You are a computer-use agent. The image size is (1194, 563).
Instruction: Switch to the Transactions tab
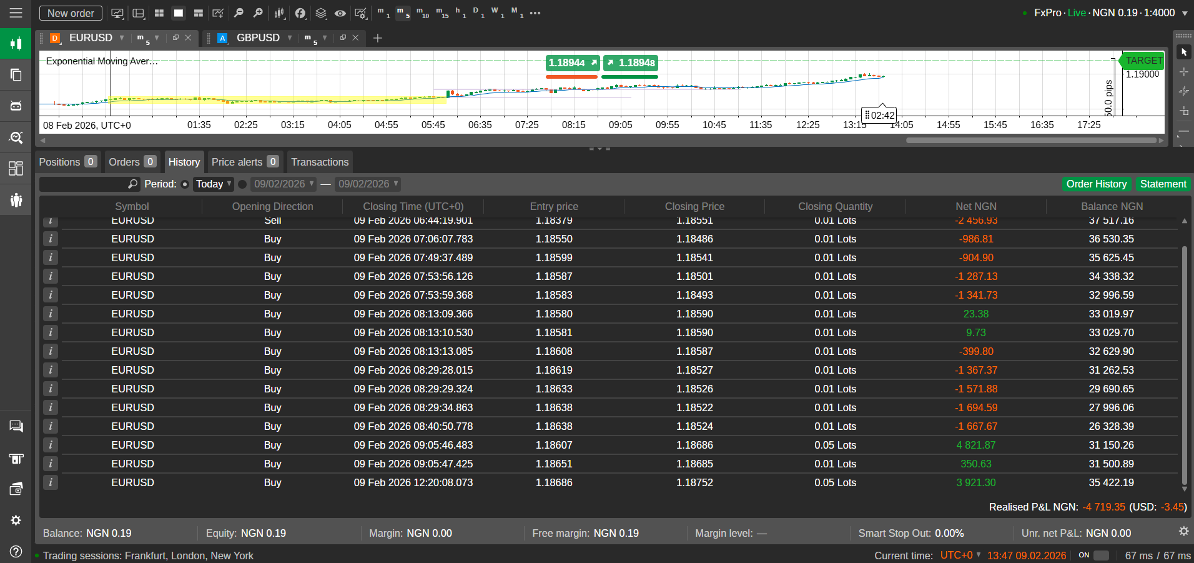(x=320, y=162)
